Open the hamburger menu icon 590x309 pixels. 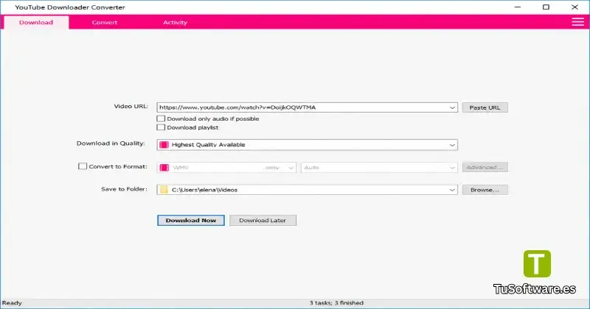point(577,22)
